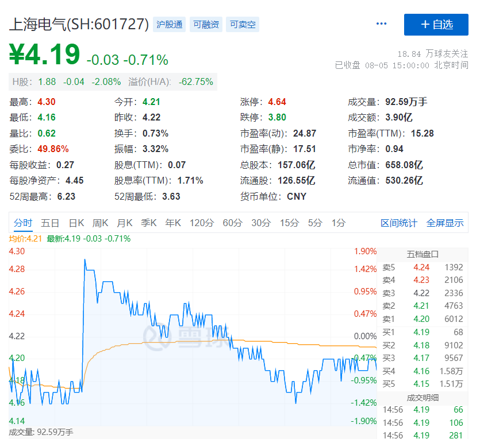Switch to the 日K chart tab

(x=76, y=223)
